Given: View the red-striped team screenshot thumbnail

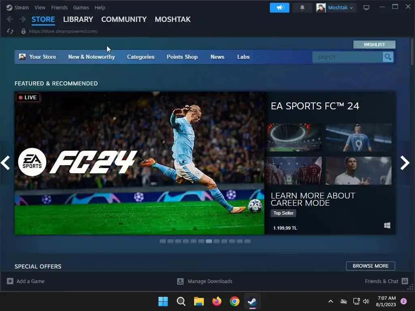Looking at the screenshot, I should click(294, 170).
